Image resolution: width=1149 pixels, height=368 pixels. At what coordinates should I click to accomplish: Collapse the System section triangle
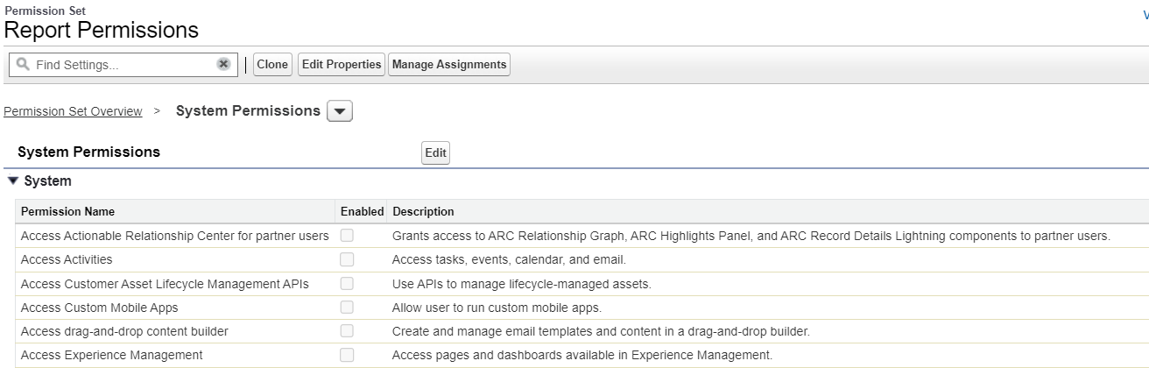click(12, 181)
